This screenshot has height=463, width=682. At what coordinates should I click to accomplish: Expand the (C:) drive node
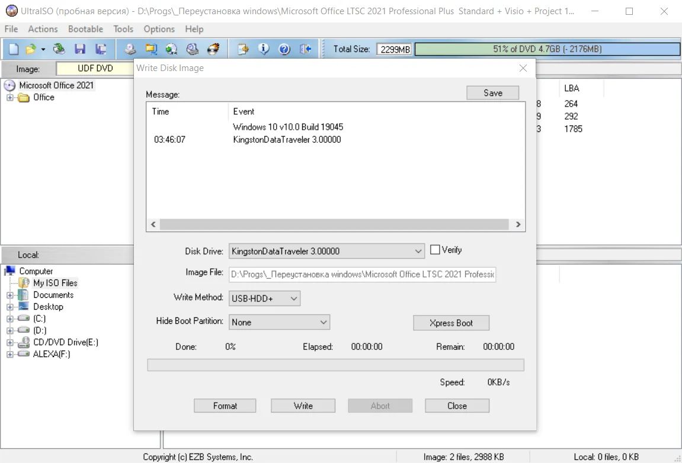(9, 319)
